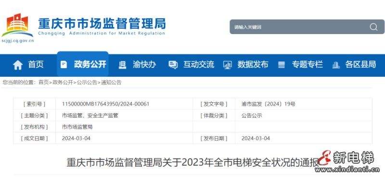Click the computer icon beside 渝快办
The image size is (385, 179).
coord(122,65)
